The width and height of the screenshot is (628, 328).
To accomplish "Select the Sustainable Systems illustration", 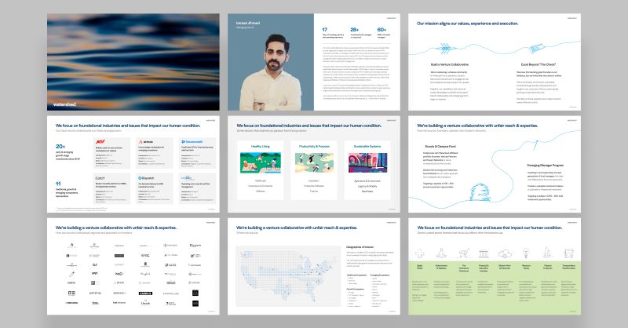I will [367, 162].
